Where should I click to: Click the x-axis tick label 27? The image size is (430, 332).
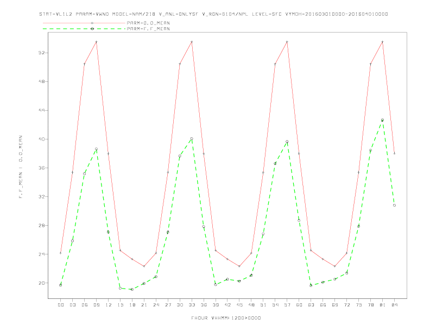pos(168,305)
